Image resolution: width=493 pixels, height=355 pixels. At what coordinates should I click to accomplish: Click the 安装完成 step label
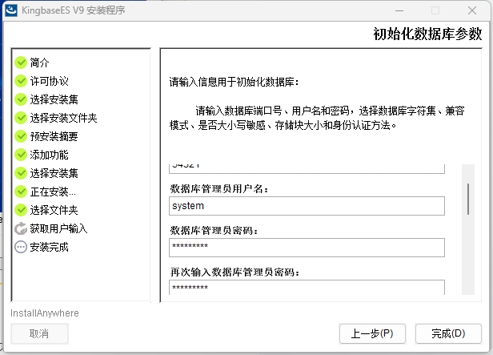point(49,248)
